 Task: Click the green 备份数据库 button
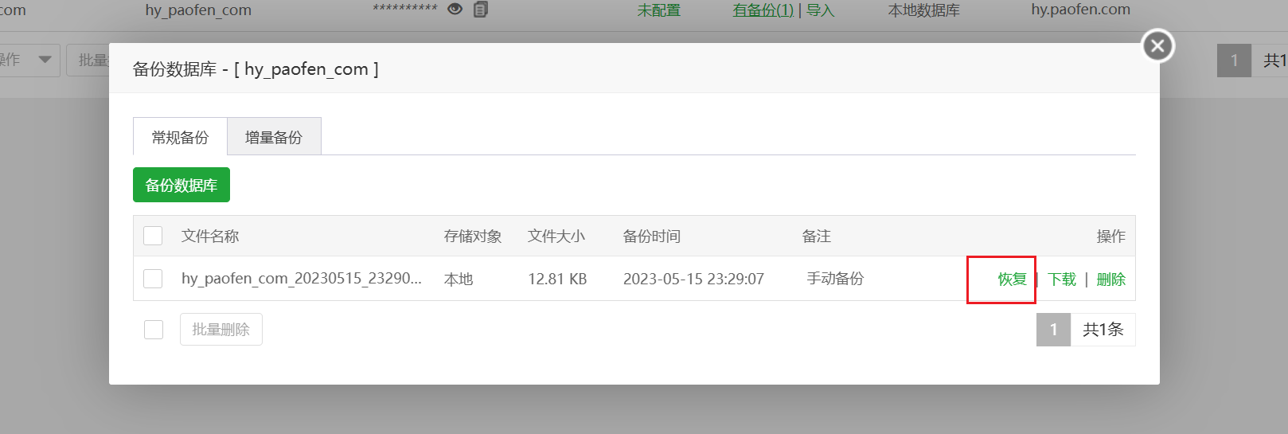point(181,186)
